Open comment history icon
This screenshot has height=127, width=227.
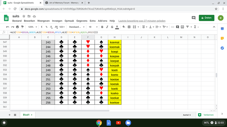pyautogui.click(x=193, y=18)
